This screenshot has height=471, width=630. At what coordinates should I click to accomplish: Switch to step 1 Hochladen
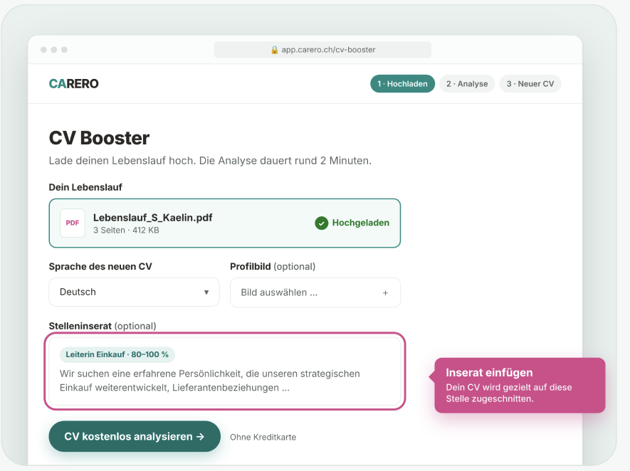403,83
